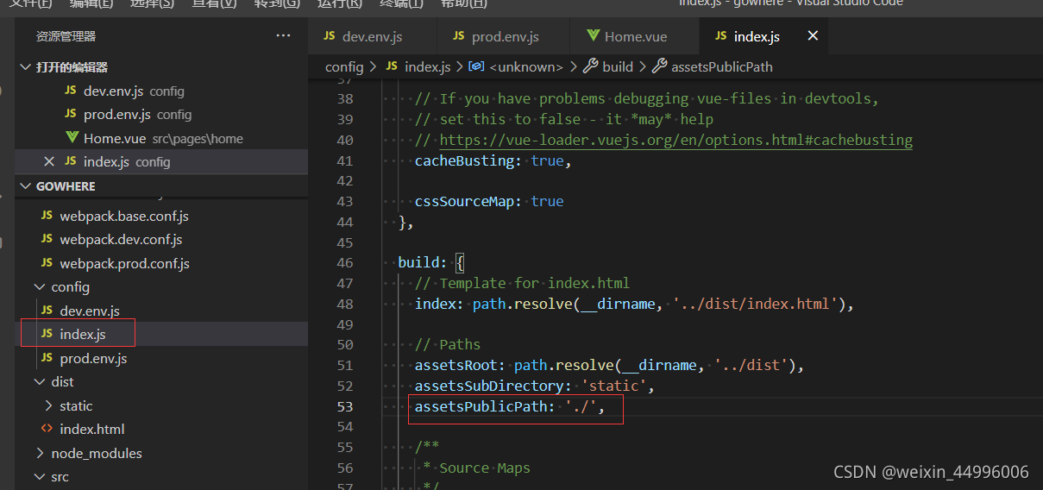
Task: Click the '// Template for index.html' comment
Action: [x=523, y=283]
